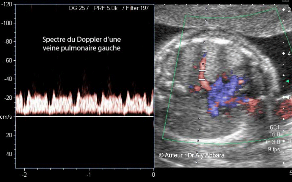
Task: Click the white spectral baseline
Action: tap(84, 116)
